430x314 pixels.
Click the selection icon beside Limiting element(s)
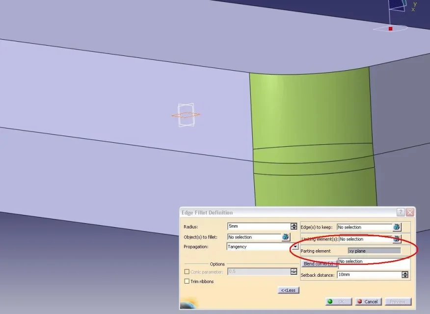pyautogui.click(x=397, y=239)
